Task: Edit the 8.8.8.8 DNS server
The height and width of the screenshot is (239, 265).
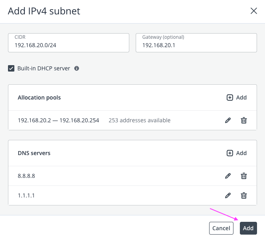Action: [228, 176]
